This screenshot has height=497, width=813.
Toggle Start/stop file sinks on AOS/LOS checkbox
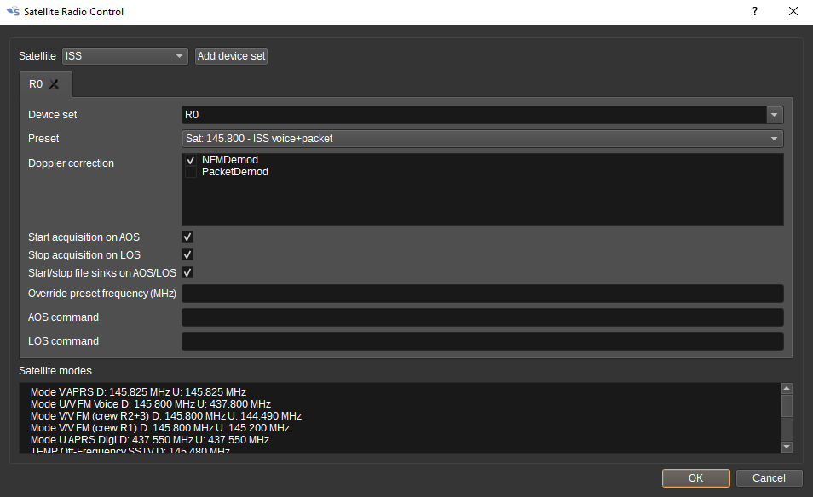click(187, 272)
